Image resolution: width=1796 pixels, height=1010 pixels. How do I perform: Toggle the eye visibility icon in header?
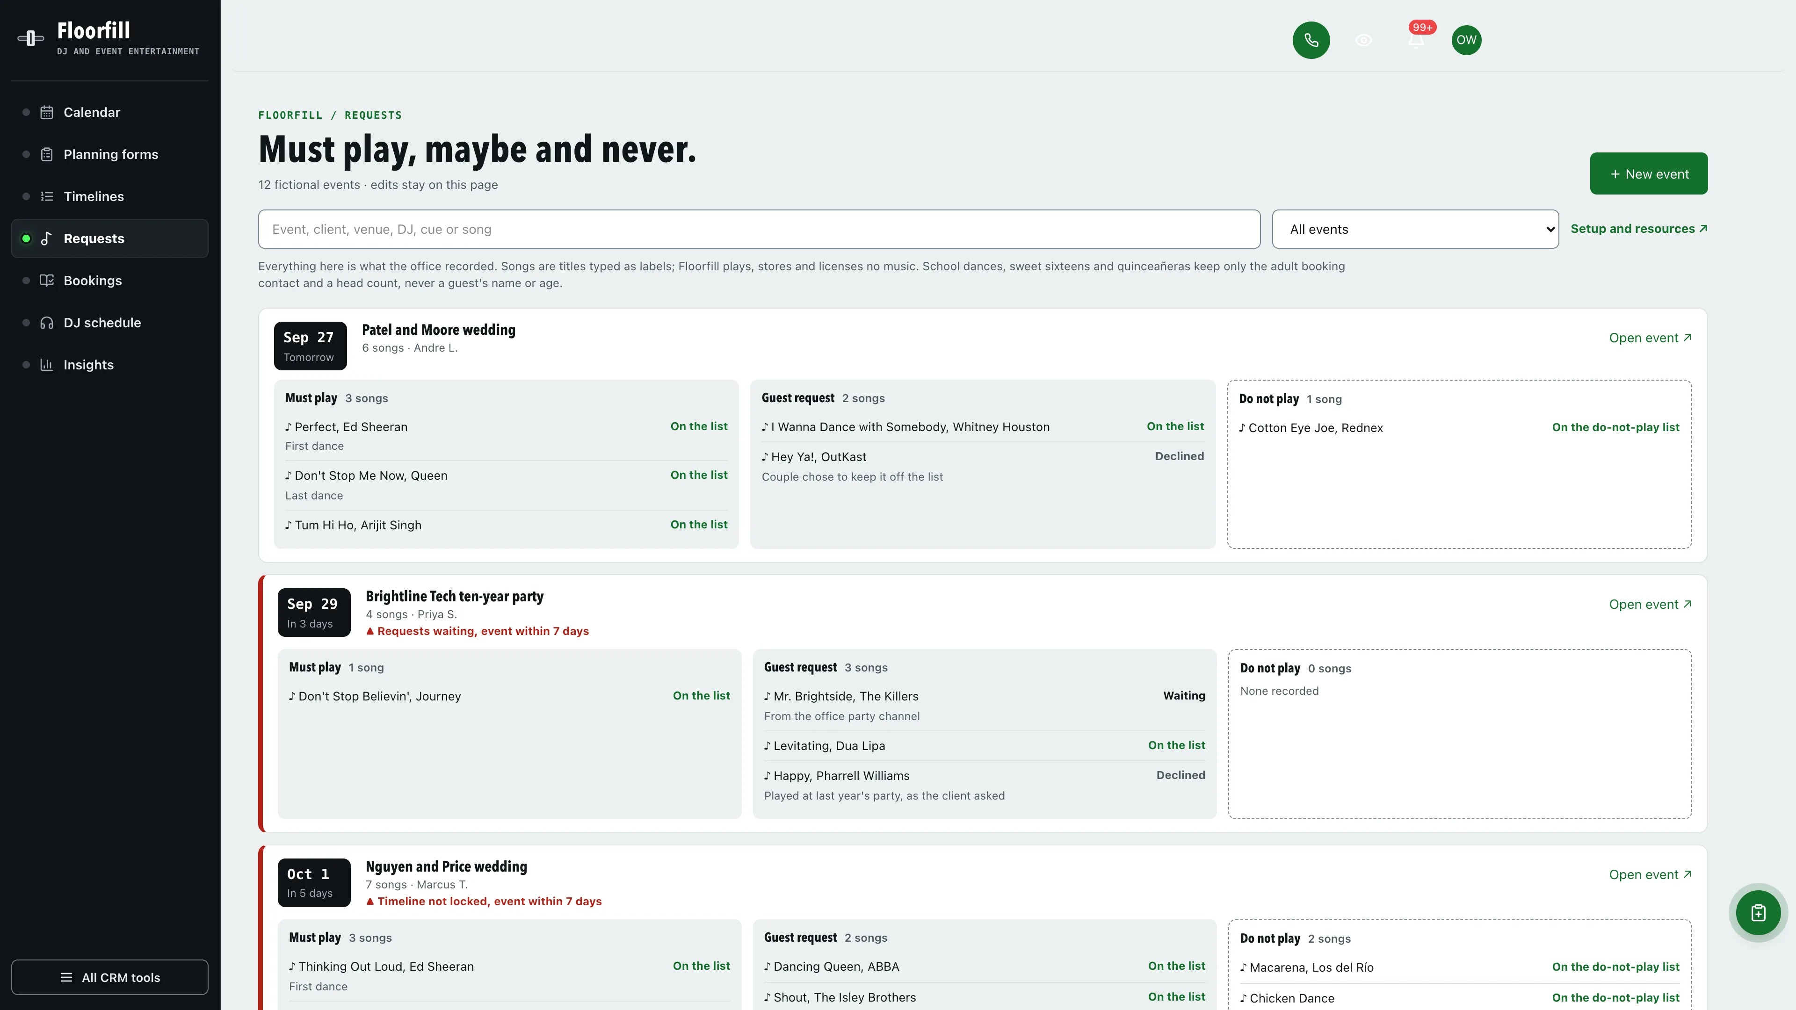tap(1363, 40)
